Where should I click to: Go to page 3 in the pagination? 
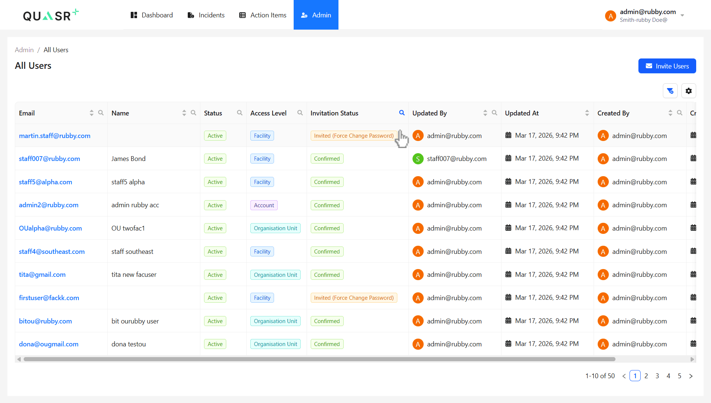[x=657, y=376]
